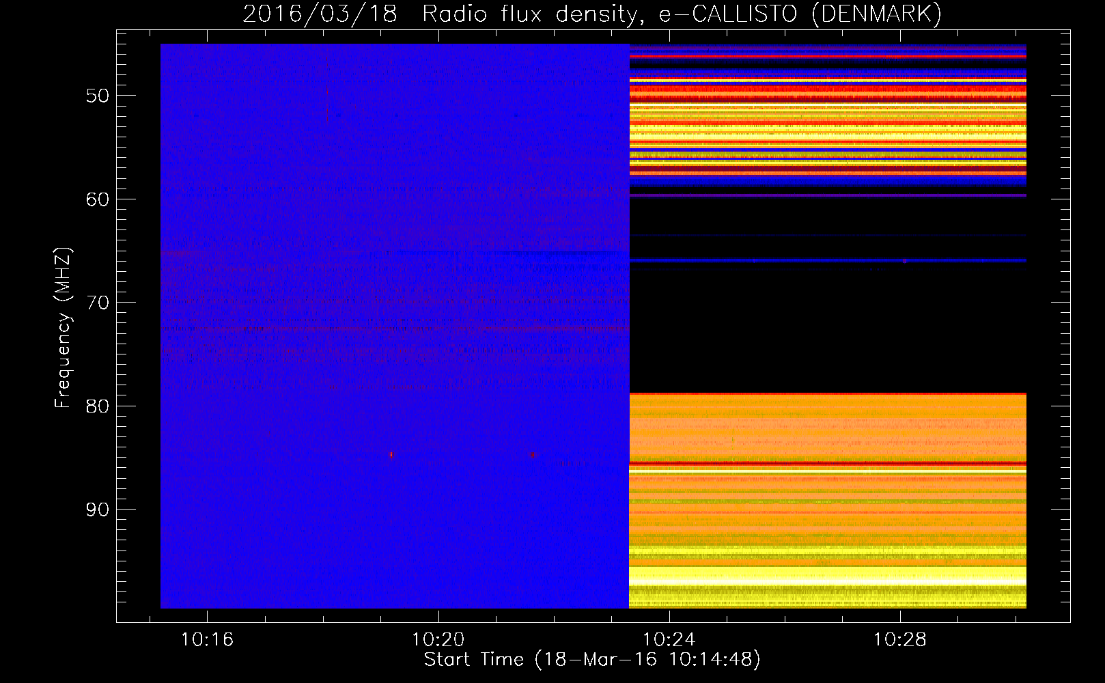Click the 60 MHz frequency tick label
Screen dimensions: 1105x683
[97, 199]
